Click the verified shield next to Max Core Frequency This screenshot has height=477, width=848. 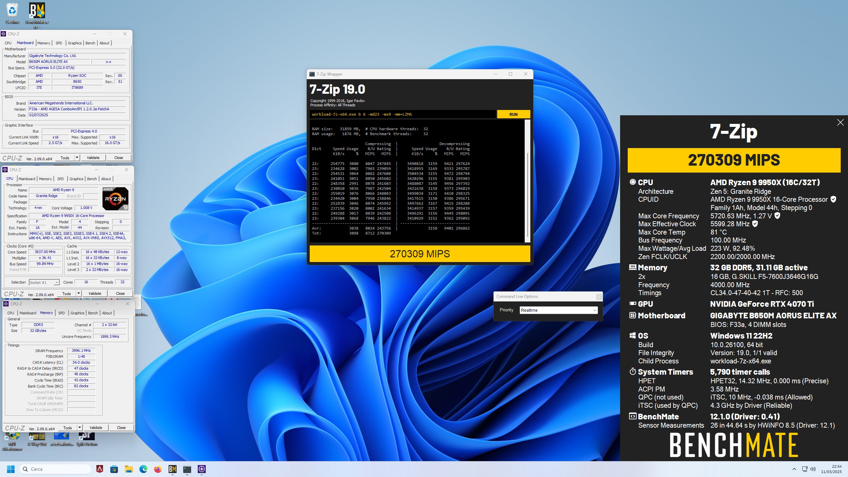777,216
